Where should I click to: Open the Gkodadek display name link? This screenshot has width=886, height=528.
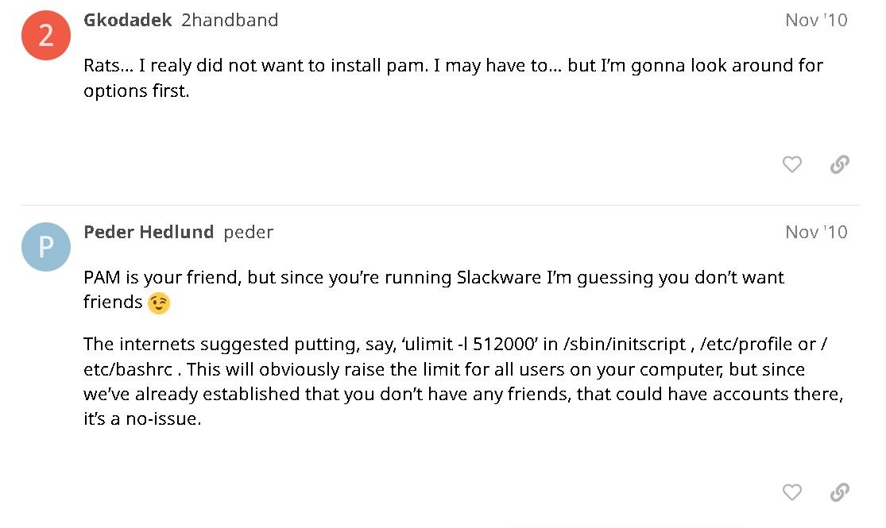tap(127, 21)
